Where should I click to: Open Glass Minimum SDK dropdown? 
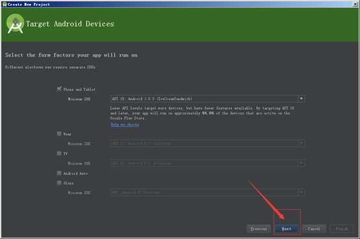pyautogui.click(x=207, y=192)
